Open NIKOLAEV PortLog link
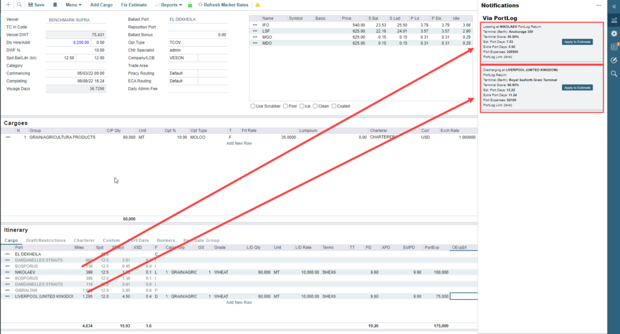The height and width of the screenshot is (334, 620). (x=508, y=57)
